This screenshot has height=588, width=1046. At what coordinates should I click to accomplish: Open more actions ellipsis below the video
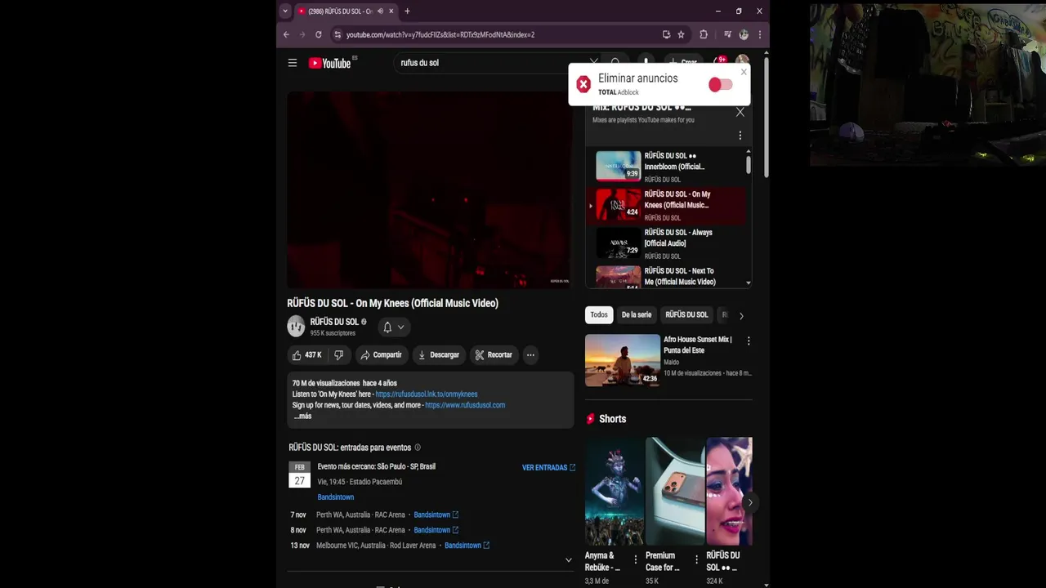(530, 355)
